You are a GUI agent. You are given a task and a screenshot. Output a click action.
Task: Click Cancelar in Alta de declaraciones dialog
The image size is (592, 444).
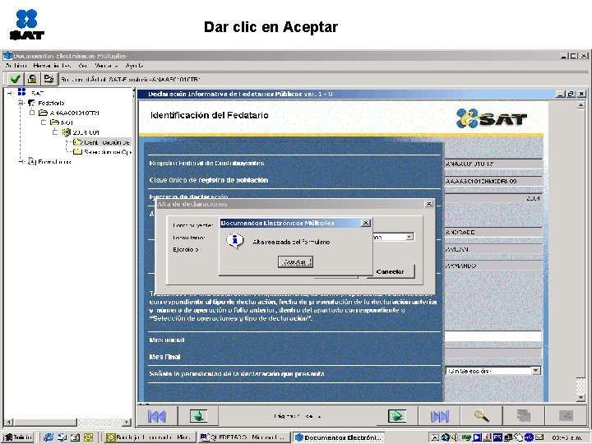(x=391, y=271)
